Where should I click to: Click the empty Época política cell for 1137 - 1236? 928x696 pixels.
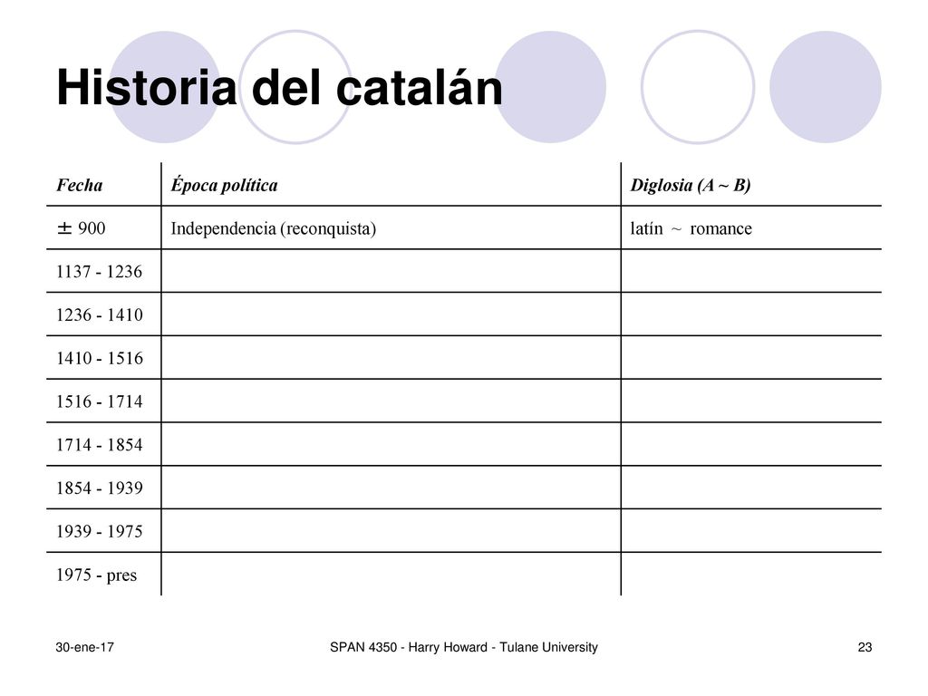point(391,271)
